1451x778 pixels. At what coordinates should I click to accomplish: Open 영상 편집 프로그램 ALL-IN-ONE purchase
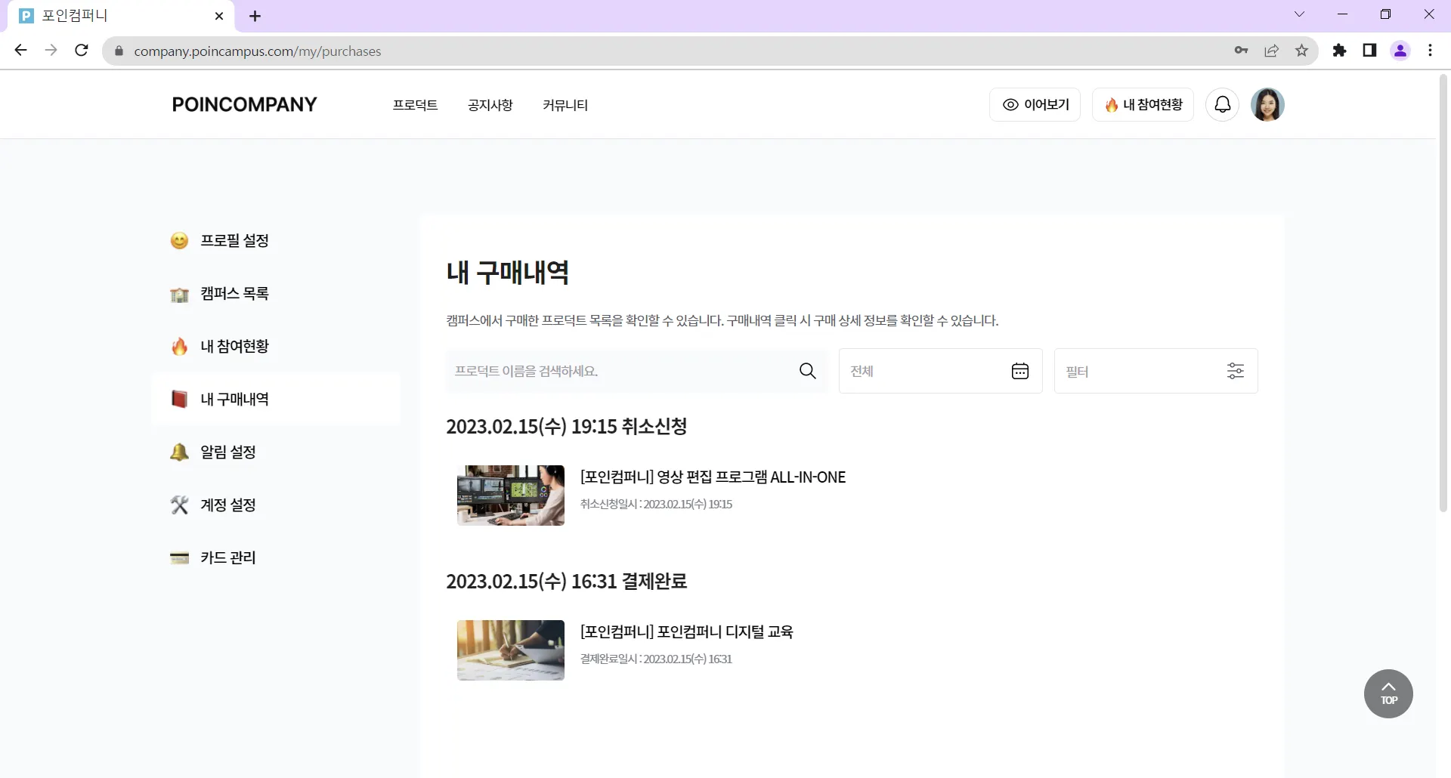pos(713,477)
